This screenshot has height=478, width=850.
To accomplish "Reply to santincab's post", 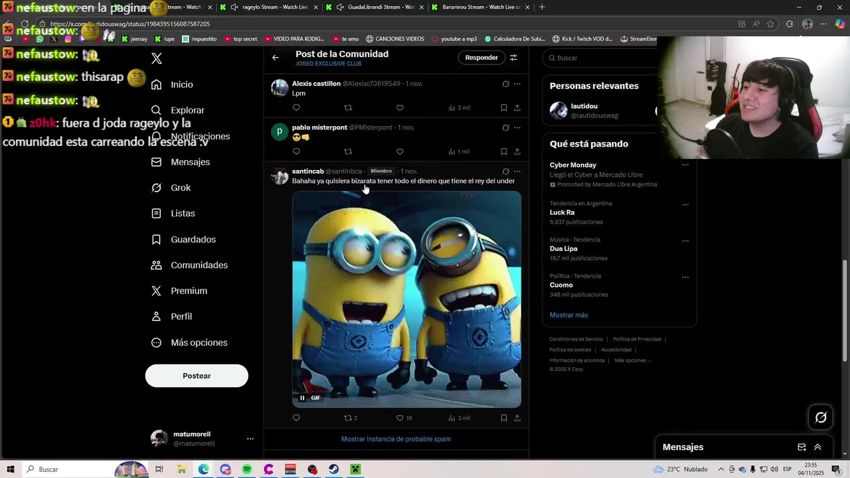I will point(296,418).
